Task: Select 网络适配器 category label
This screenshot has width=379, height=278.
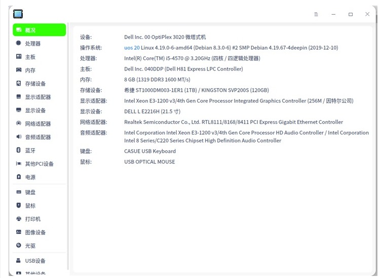Action: click(38, 124)
